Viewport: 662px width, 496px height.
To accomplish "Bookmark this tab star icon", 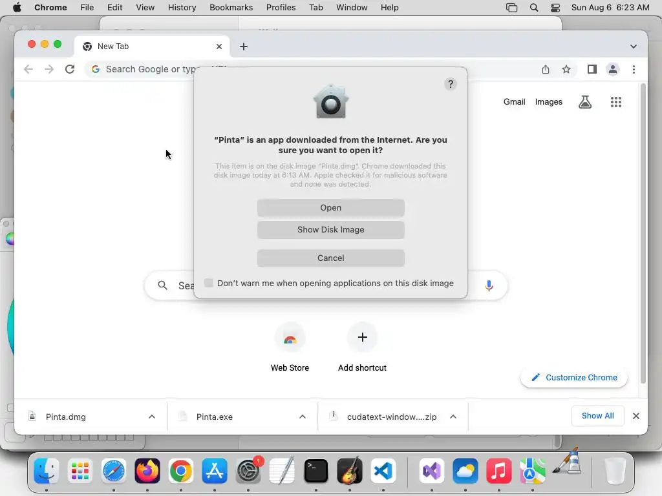I will 566,69.
